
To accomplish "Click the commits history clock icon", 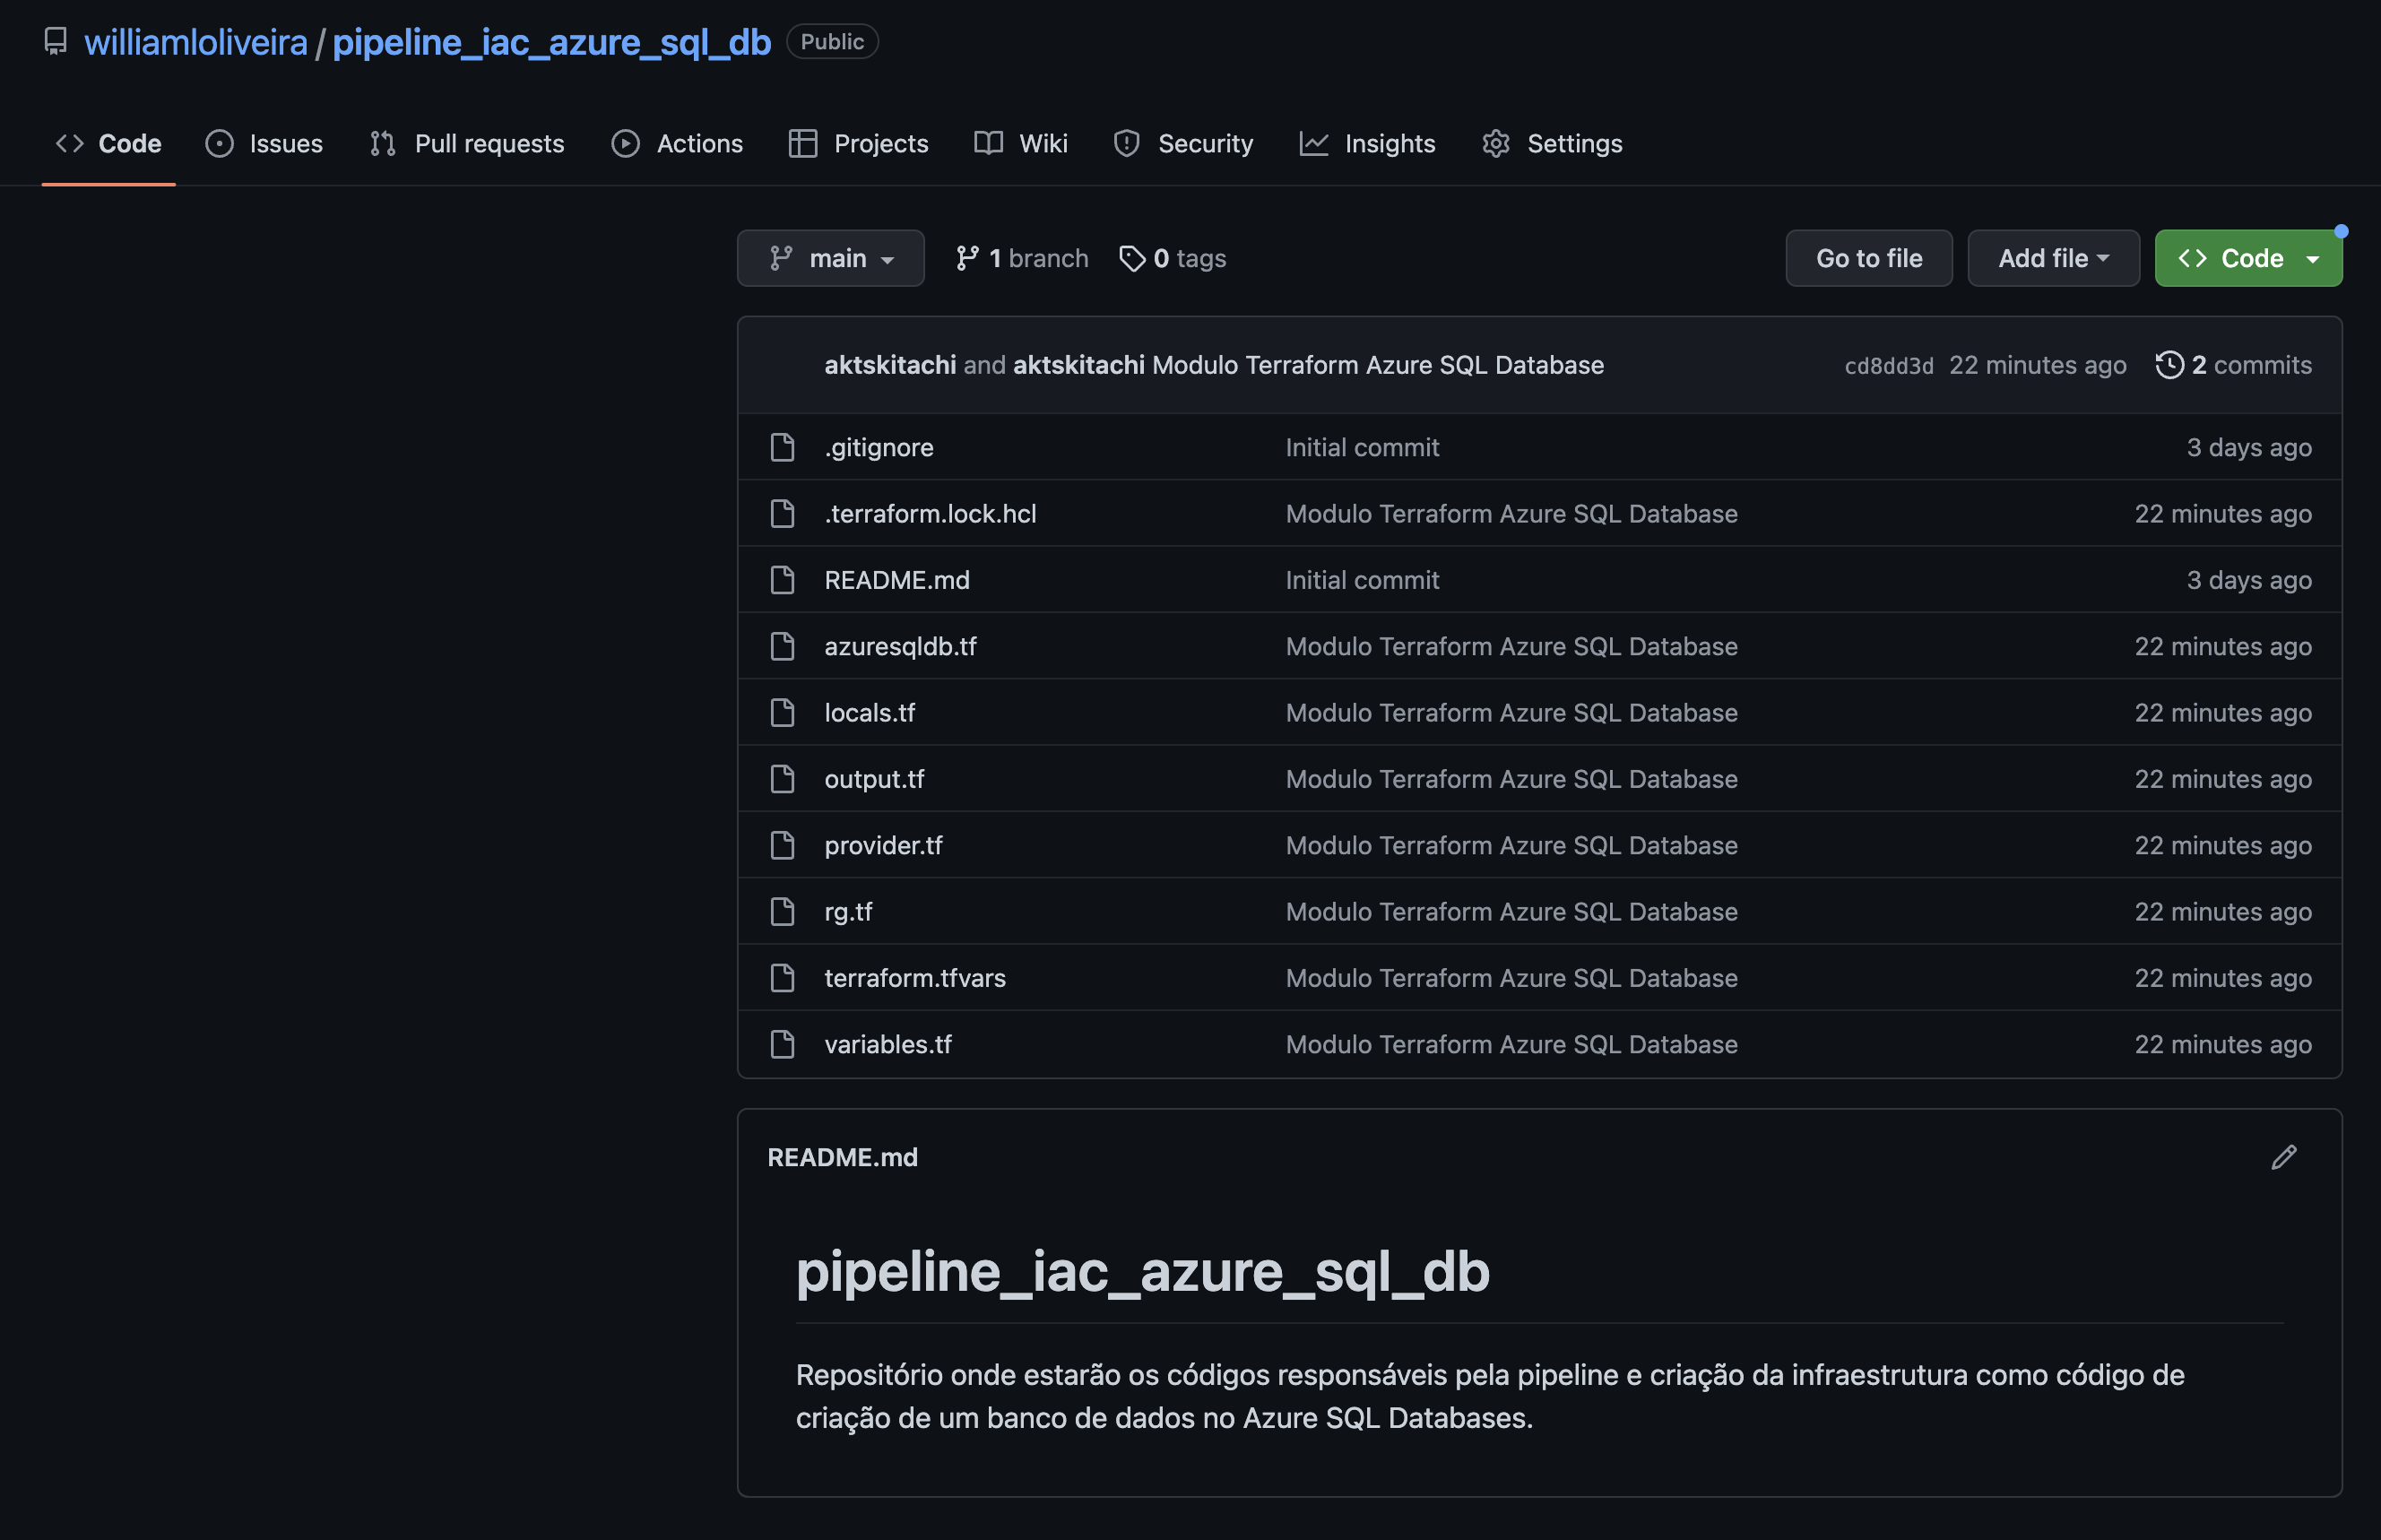I will [2169, 365].
